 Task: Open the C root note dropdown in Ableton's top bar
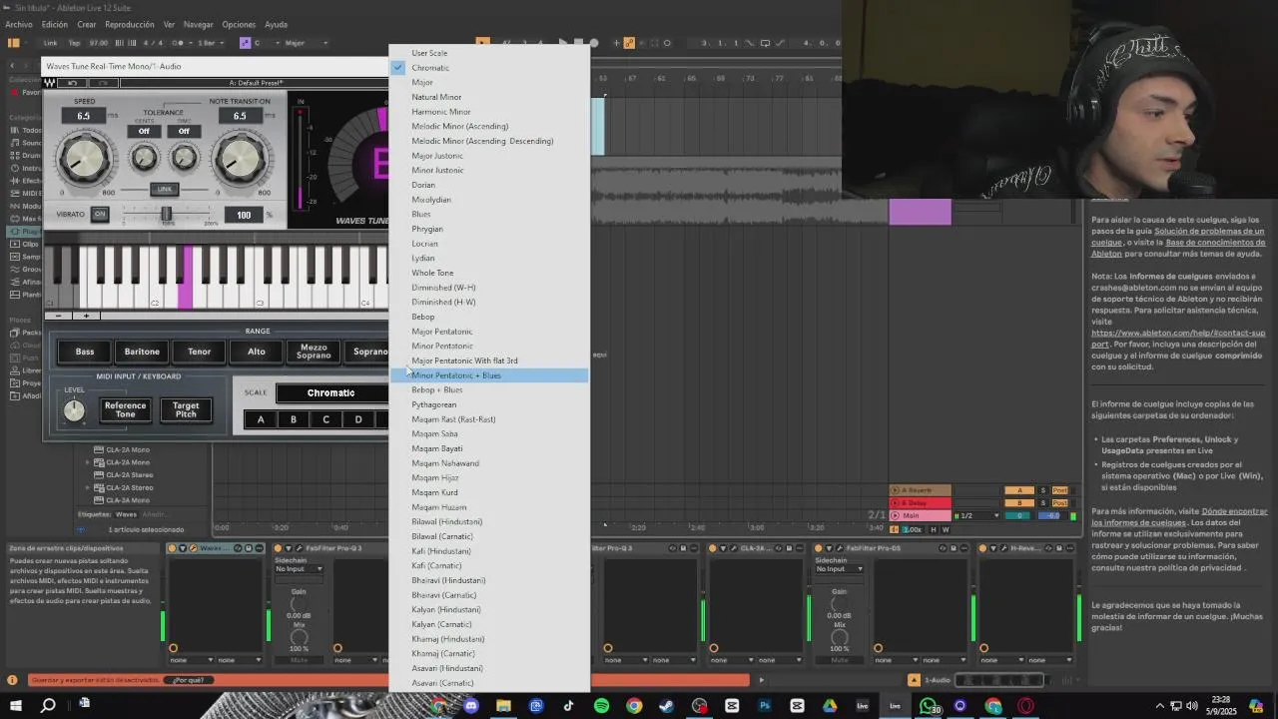coord(265,43)
